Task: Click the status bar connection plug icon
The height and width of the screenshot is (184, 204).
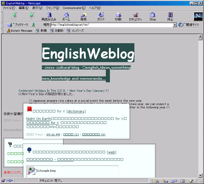Action: tap(10, 181)
